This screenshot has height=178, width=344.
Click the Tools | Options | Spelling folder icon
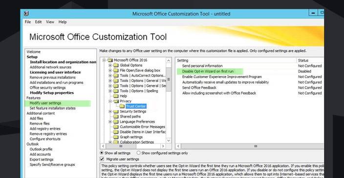click(116, 91)
